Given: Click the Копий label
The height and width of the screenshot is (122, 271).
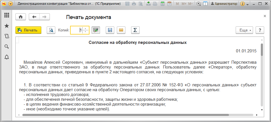Looking at the screenshot, I should [x=64, y=30].
